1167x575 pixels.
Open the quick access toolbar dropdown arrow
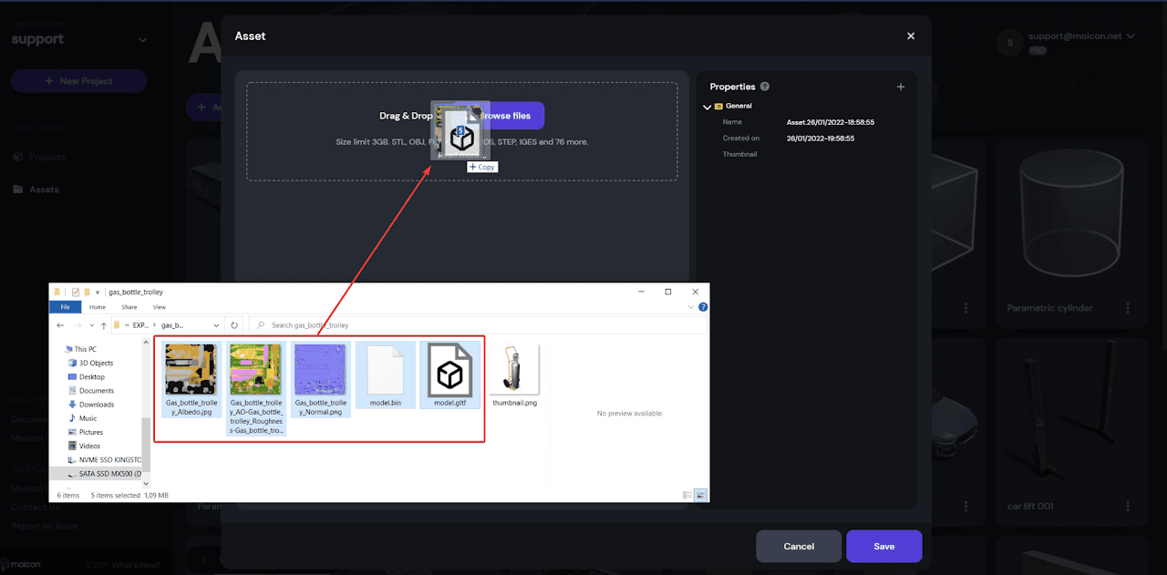pyautogui.click(x=98, y=293)
